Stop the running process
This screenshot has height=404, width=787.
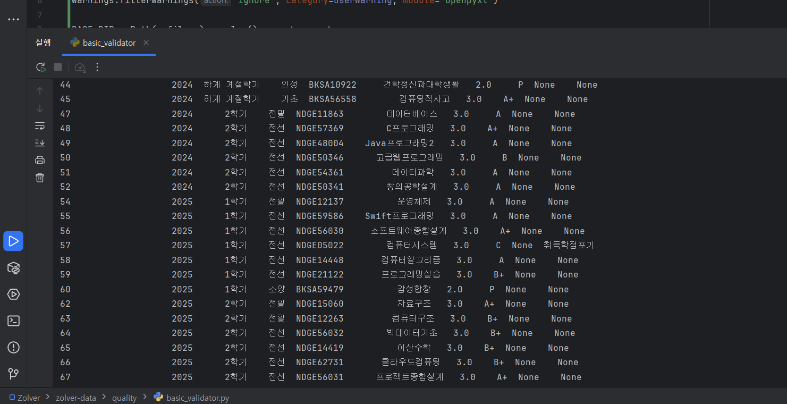(58, 67)
